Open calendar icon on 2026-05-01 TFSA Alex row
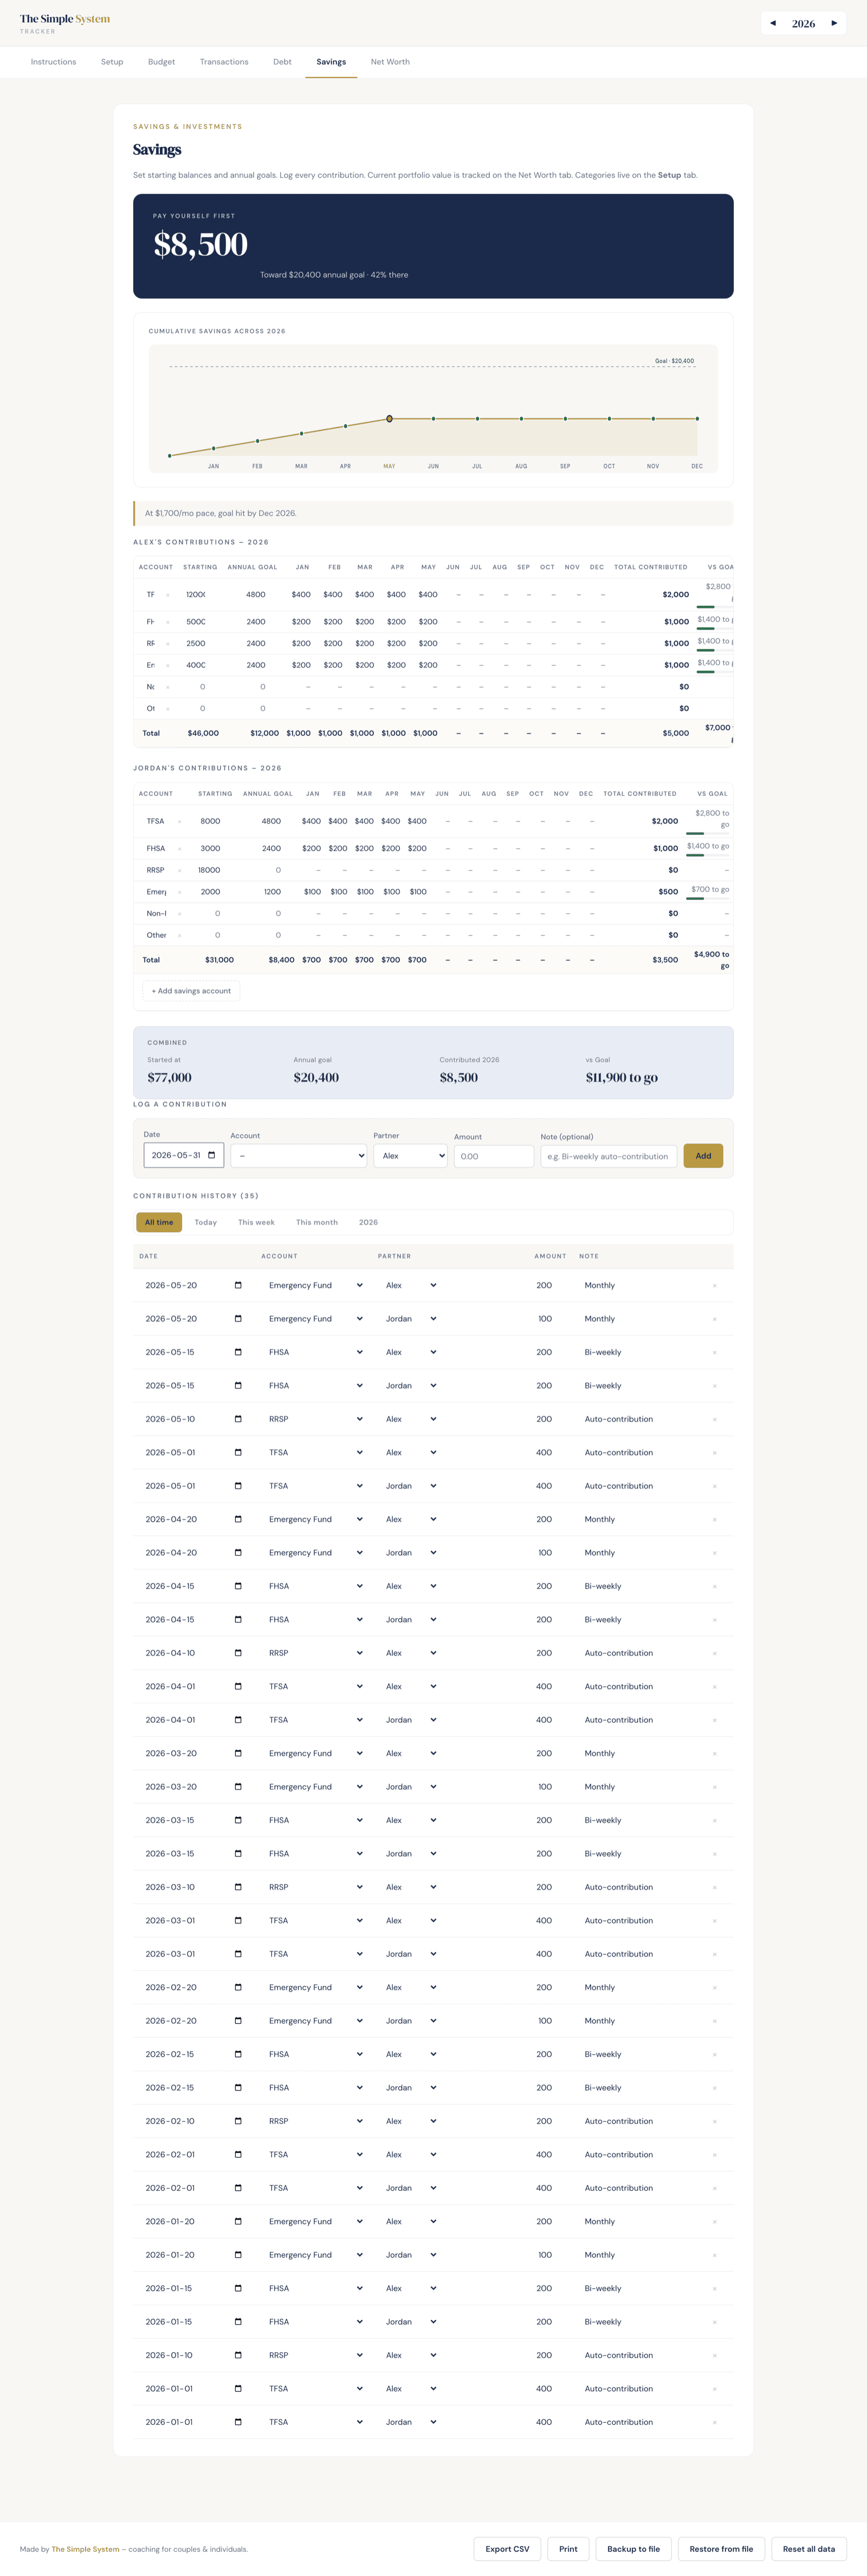The height and width of the screenshot is (2576, 867). point(238,1452)
